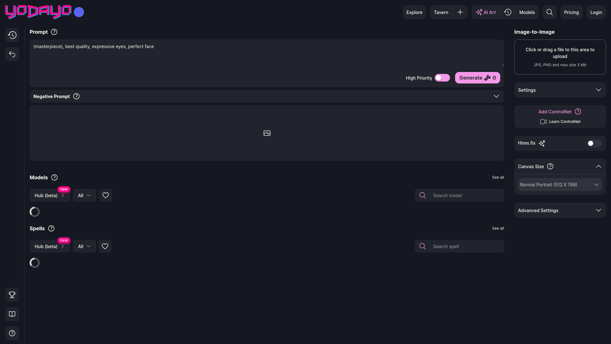This screenshot has height=344, width=611.
Task: Click See all next to Spells
Action: pos(497,228)
